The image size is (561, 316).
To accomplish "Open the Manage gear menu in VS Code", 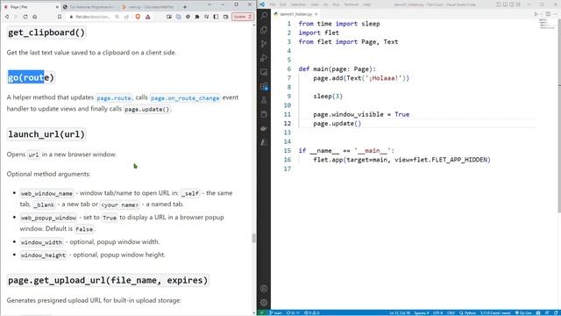I will click(x=264, y=302).
